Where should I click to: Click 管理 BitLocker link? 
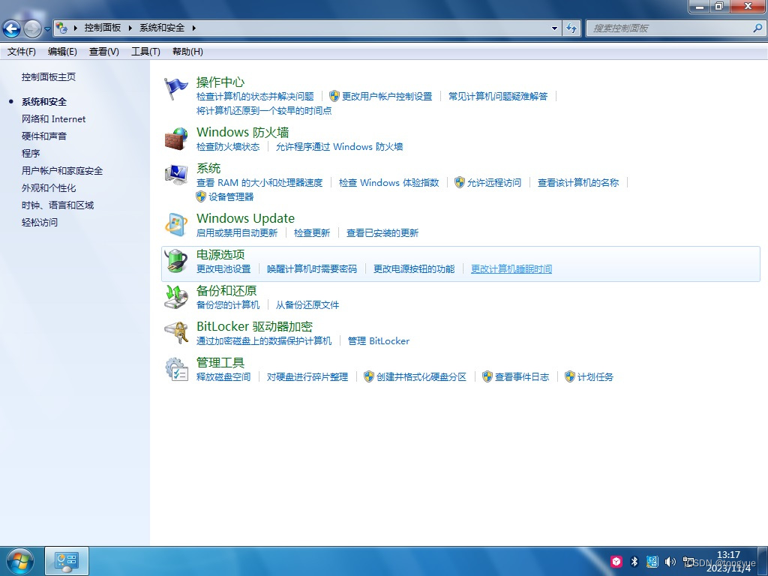(x=379, y=341)
